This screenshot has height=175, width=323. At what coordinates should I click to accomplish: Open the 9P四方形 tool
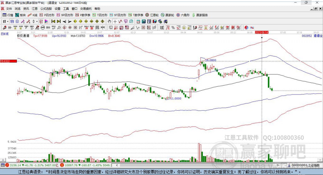pyautogui.click(x=65, y=15)
